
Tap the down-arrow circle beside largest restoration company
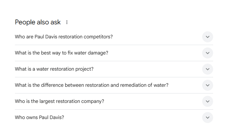pos(208,101)
